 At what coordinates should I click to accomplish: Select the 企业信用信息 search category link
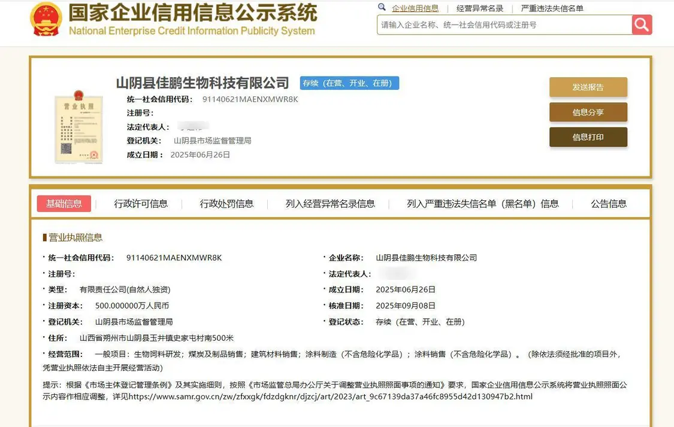415,8
